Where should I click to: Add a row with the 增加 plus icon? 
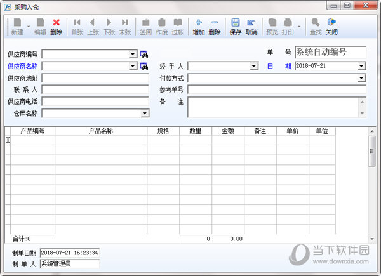[199, 27]
